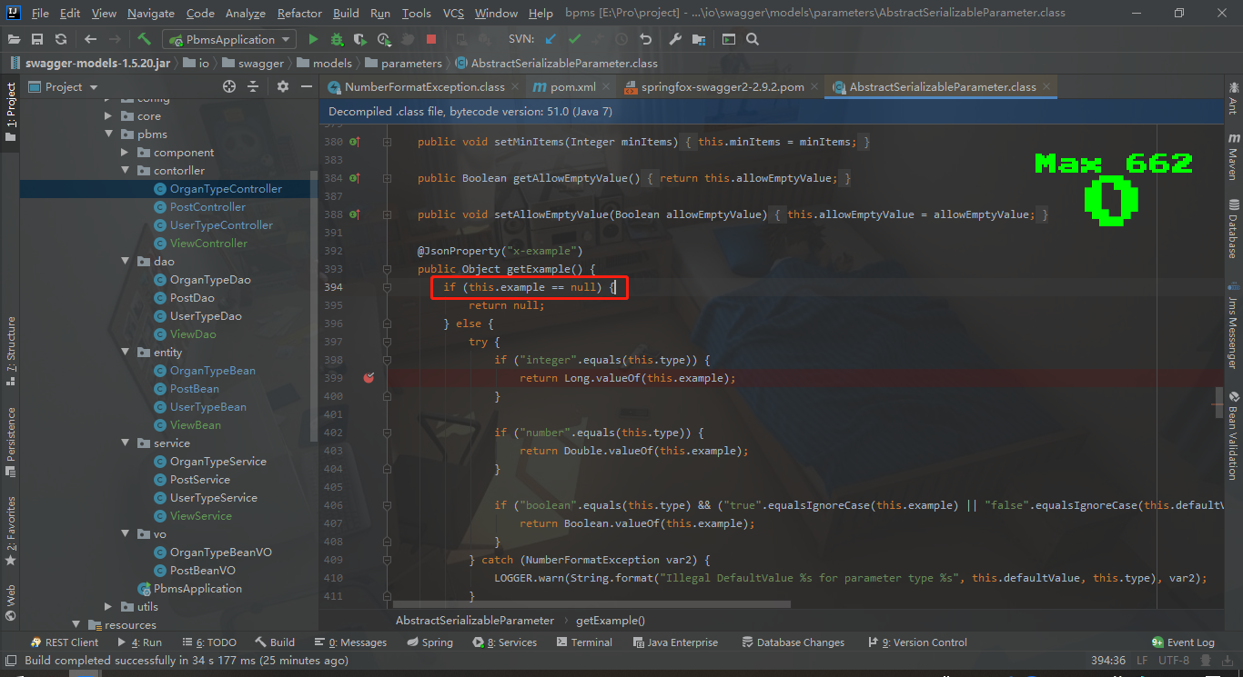Click the breakpoint marker on line 399

[369, 377]
